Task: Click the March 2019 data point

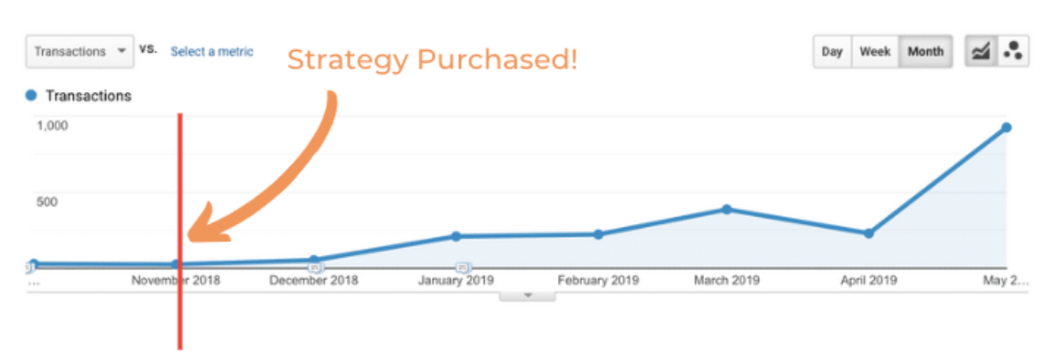Action: pos(727,209)
